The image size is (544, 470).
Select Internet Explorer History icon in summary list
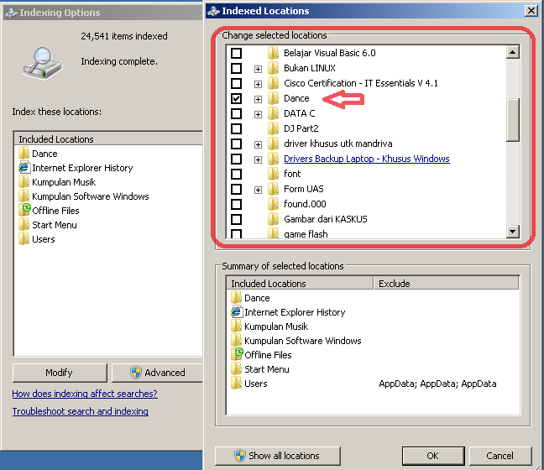(x=236, y=311)
